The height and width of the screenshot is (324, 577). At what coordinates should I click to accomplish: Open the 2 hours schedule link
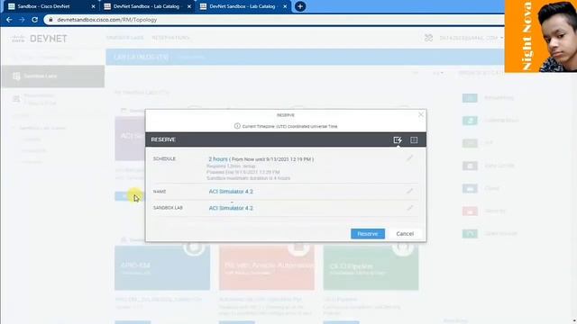tap(218, 159)
